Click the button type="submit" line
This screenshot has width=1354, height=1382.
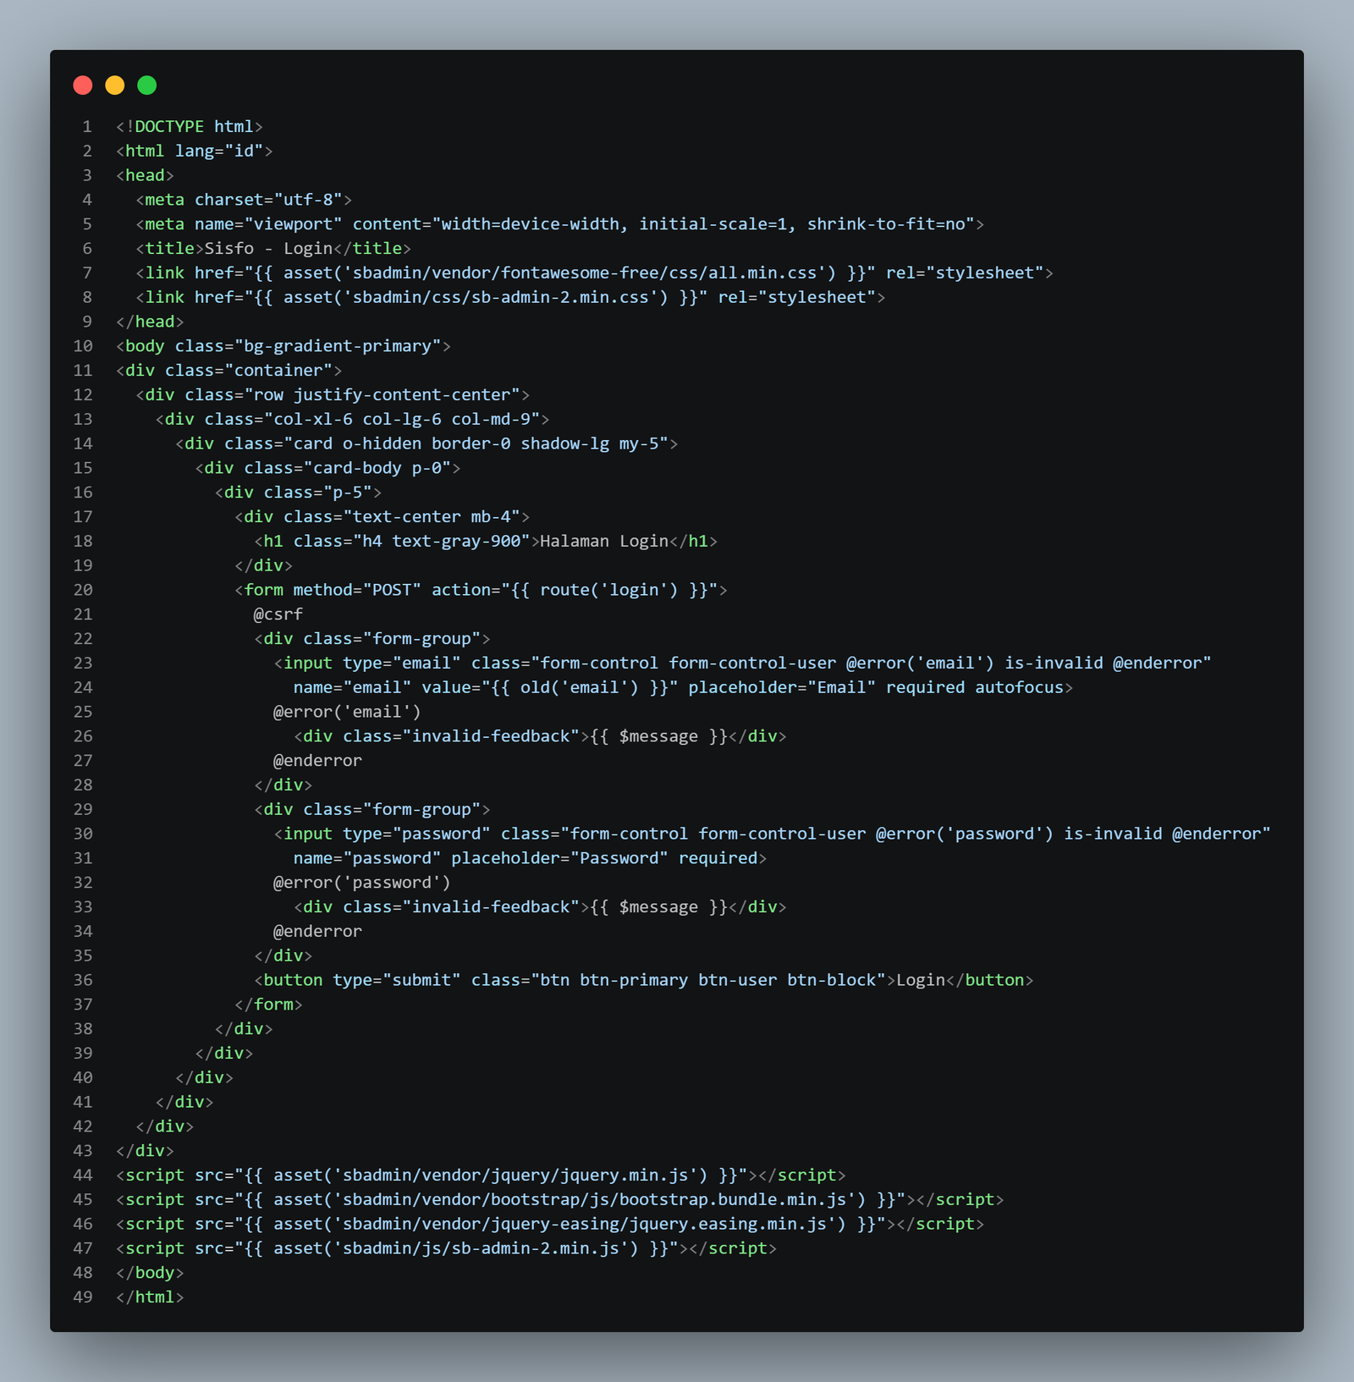(x=644, y=981)
